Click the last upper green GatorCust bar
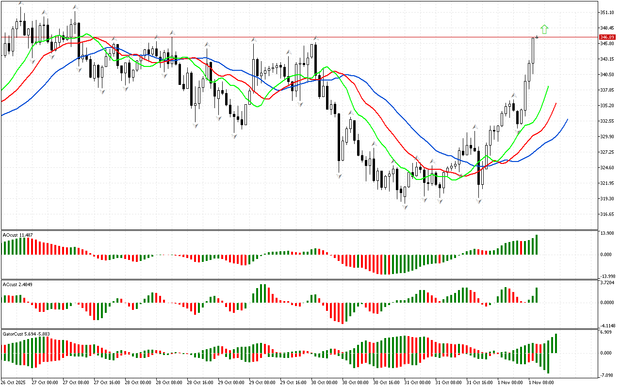The height and width of the screenshot is (388, 621). 556,343
